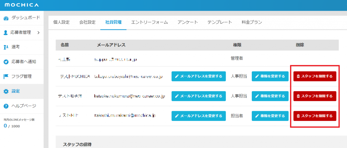Viewport: 347px width, 148px height.
Task: Click the question mark help icon
Action: 6,106
